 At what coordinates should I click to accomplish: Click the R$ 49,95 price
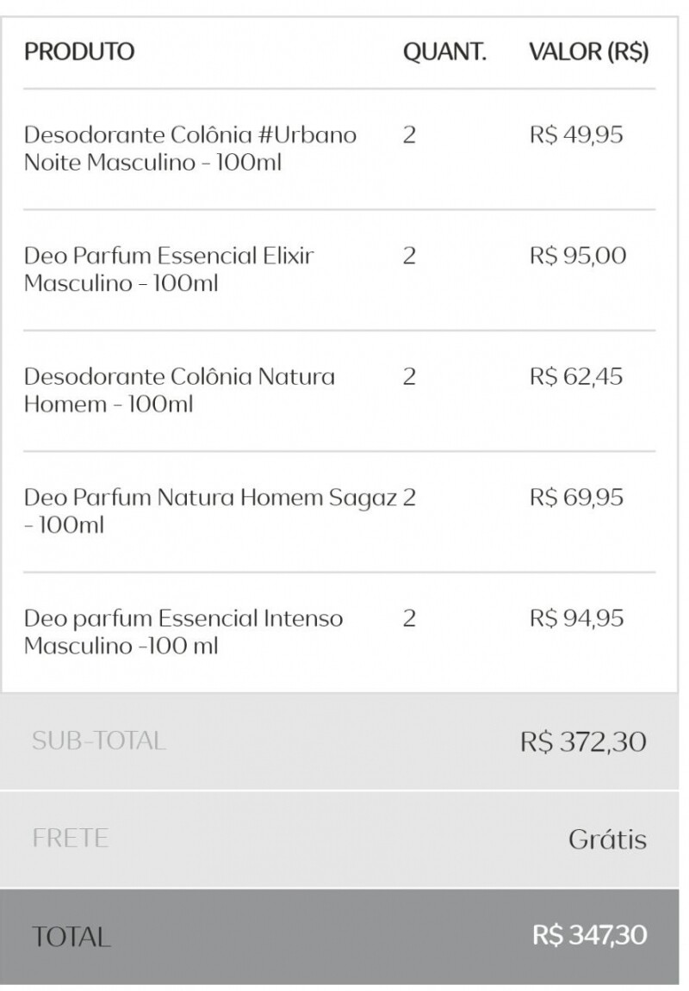click(576, 135)
